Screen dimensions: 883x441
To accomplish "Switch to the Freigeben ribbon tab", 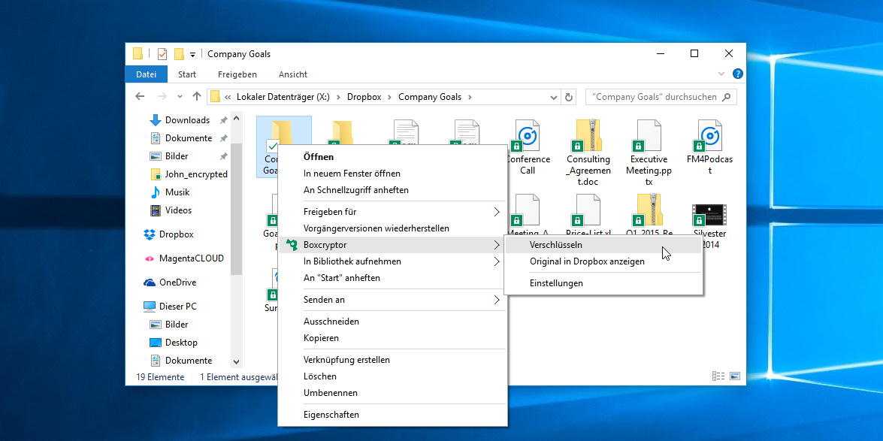I will pos(237,74).
